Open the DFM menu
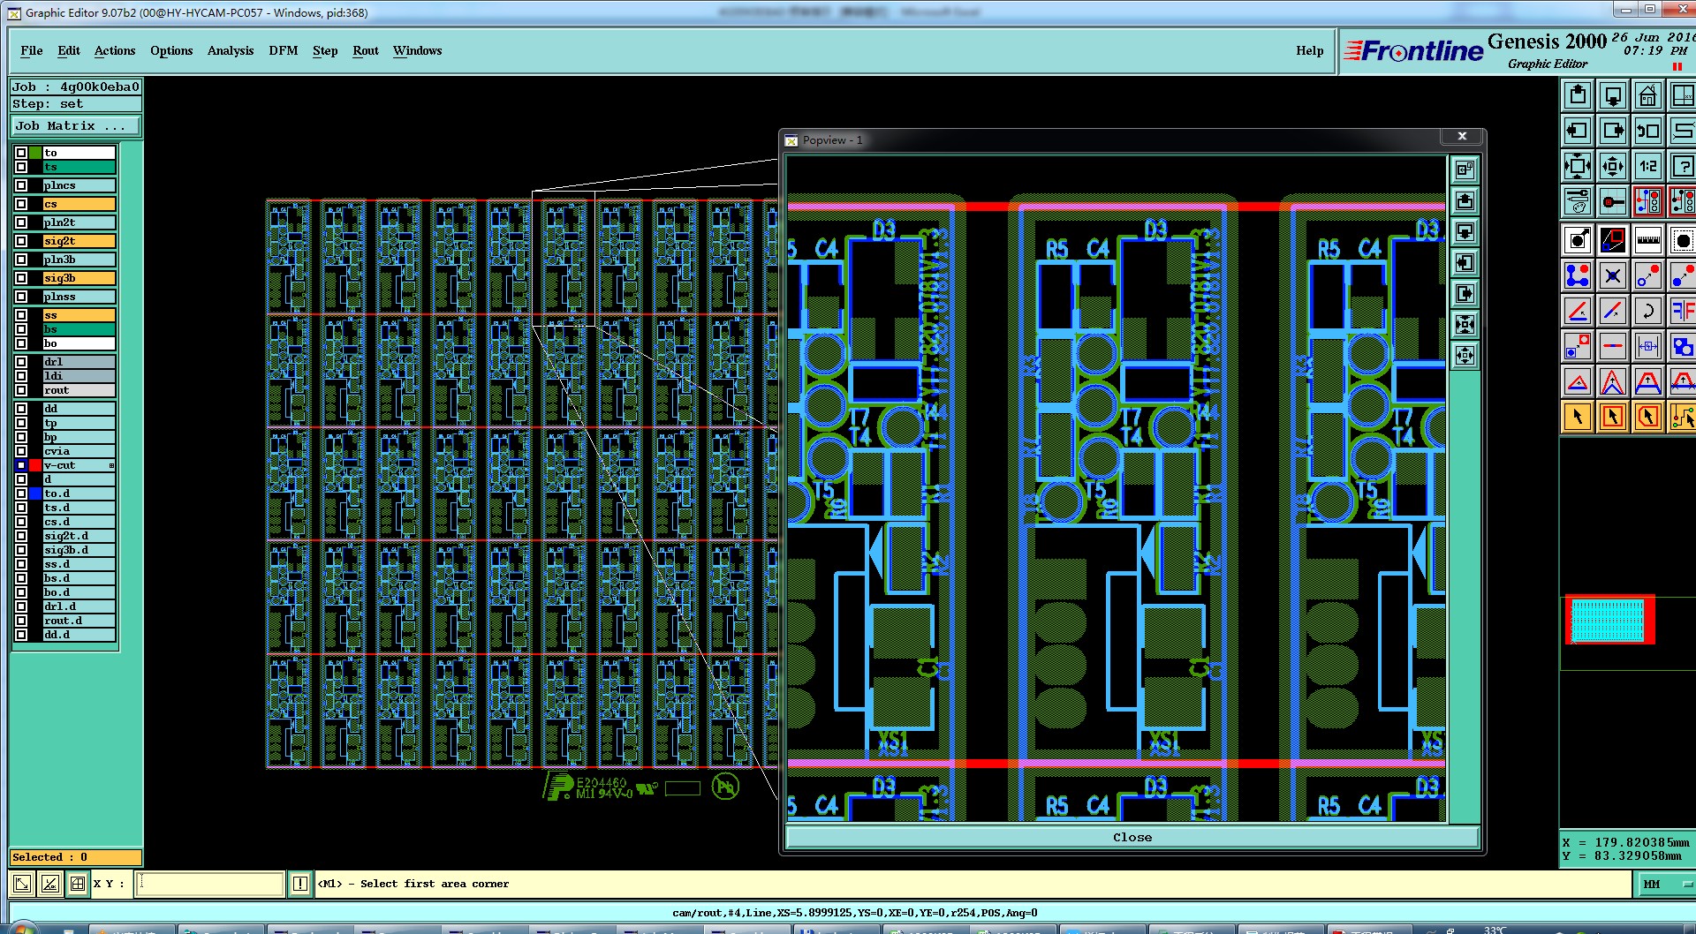 pyautogui.click(x=284, y=50)
